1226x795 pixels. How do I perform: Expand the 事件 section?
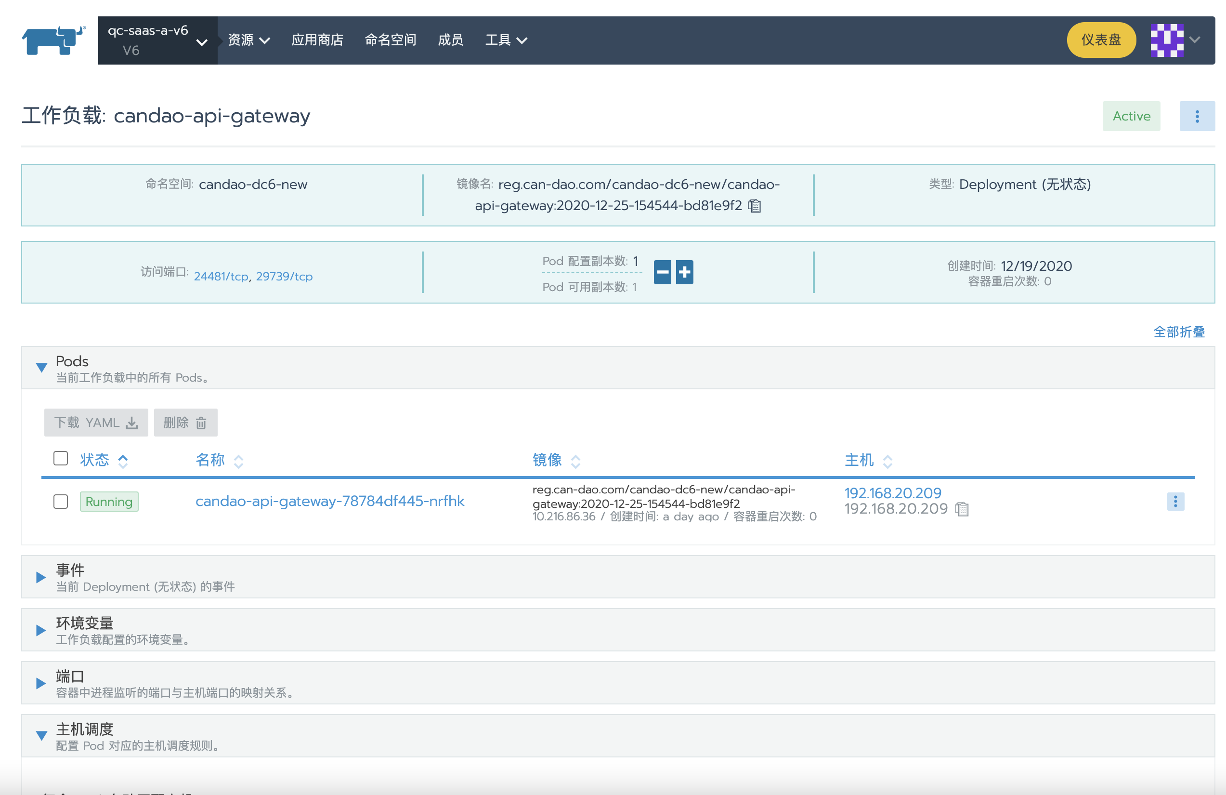point(41,577)
